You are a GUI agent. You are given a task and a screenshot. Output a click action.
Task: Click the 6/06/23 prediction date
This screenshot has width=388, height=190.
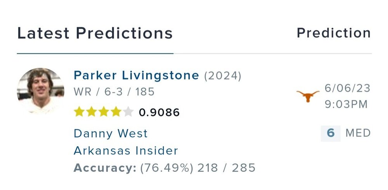point(348,88)
